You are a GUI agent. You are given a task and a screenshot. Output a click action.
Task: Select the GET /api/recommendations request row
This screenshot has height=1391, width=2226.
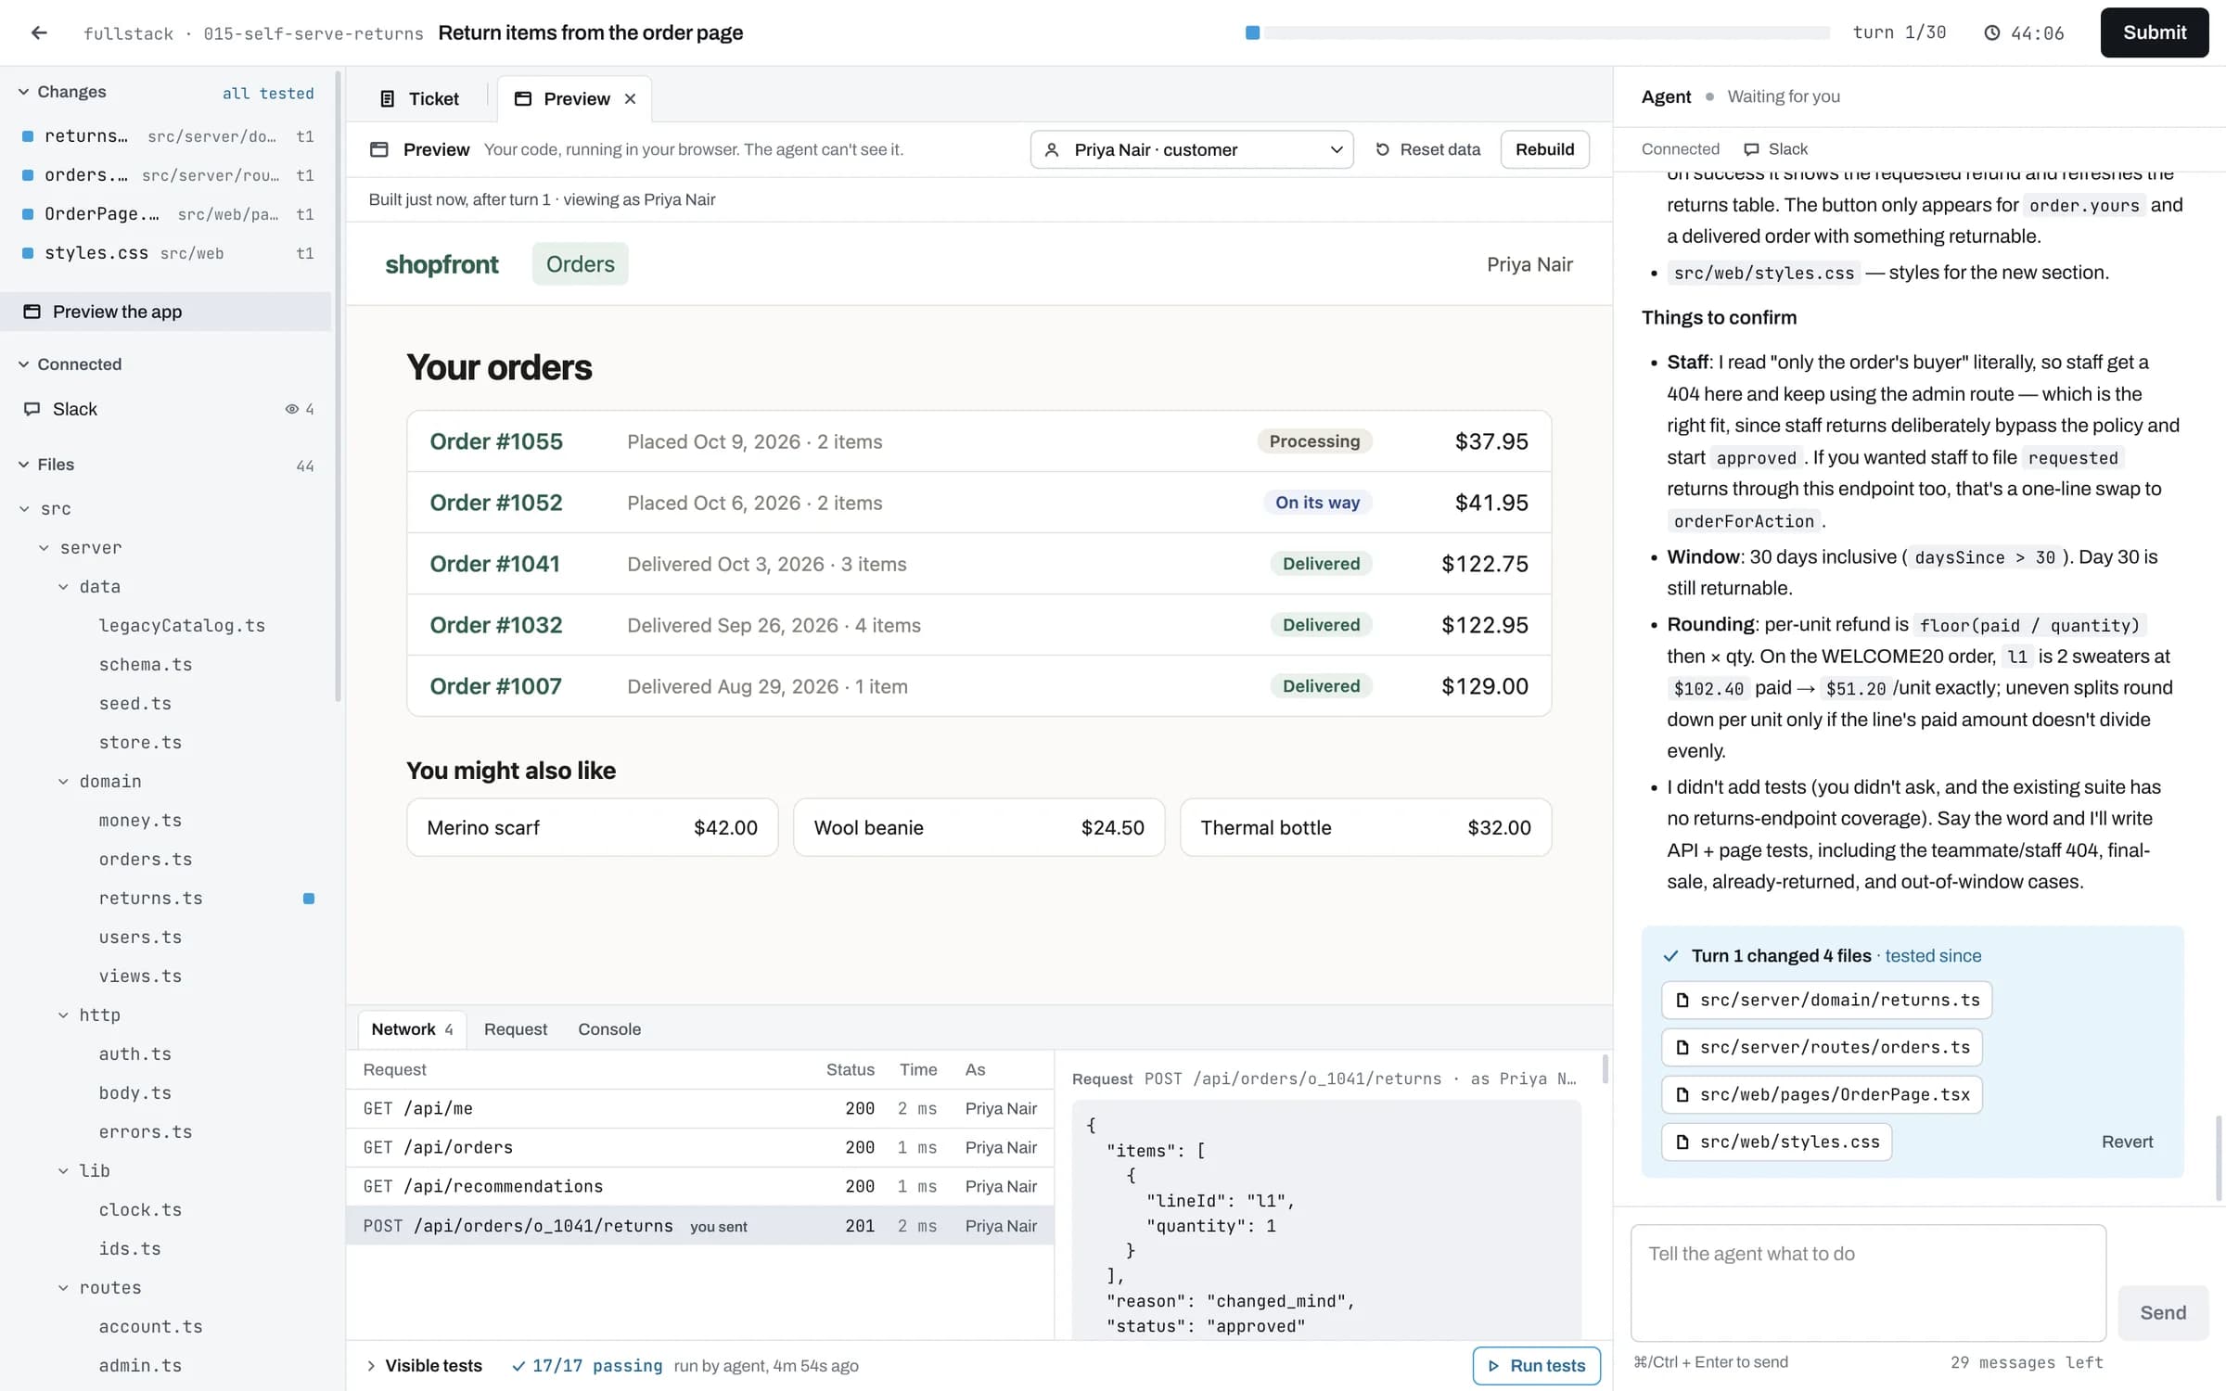pyautogui.click(x=700, y=1186)
